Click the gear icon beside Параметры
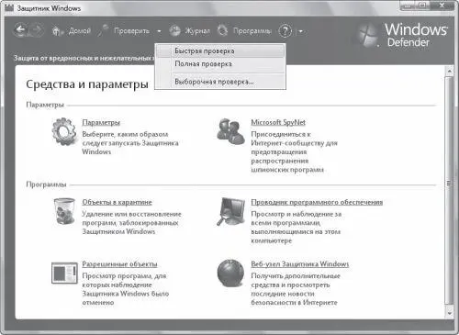The height and width of the screenshot is (335, 459). click(63, 131)
